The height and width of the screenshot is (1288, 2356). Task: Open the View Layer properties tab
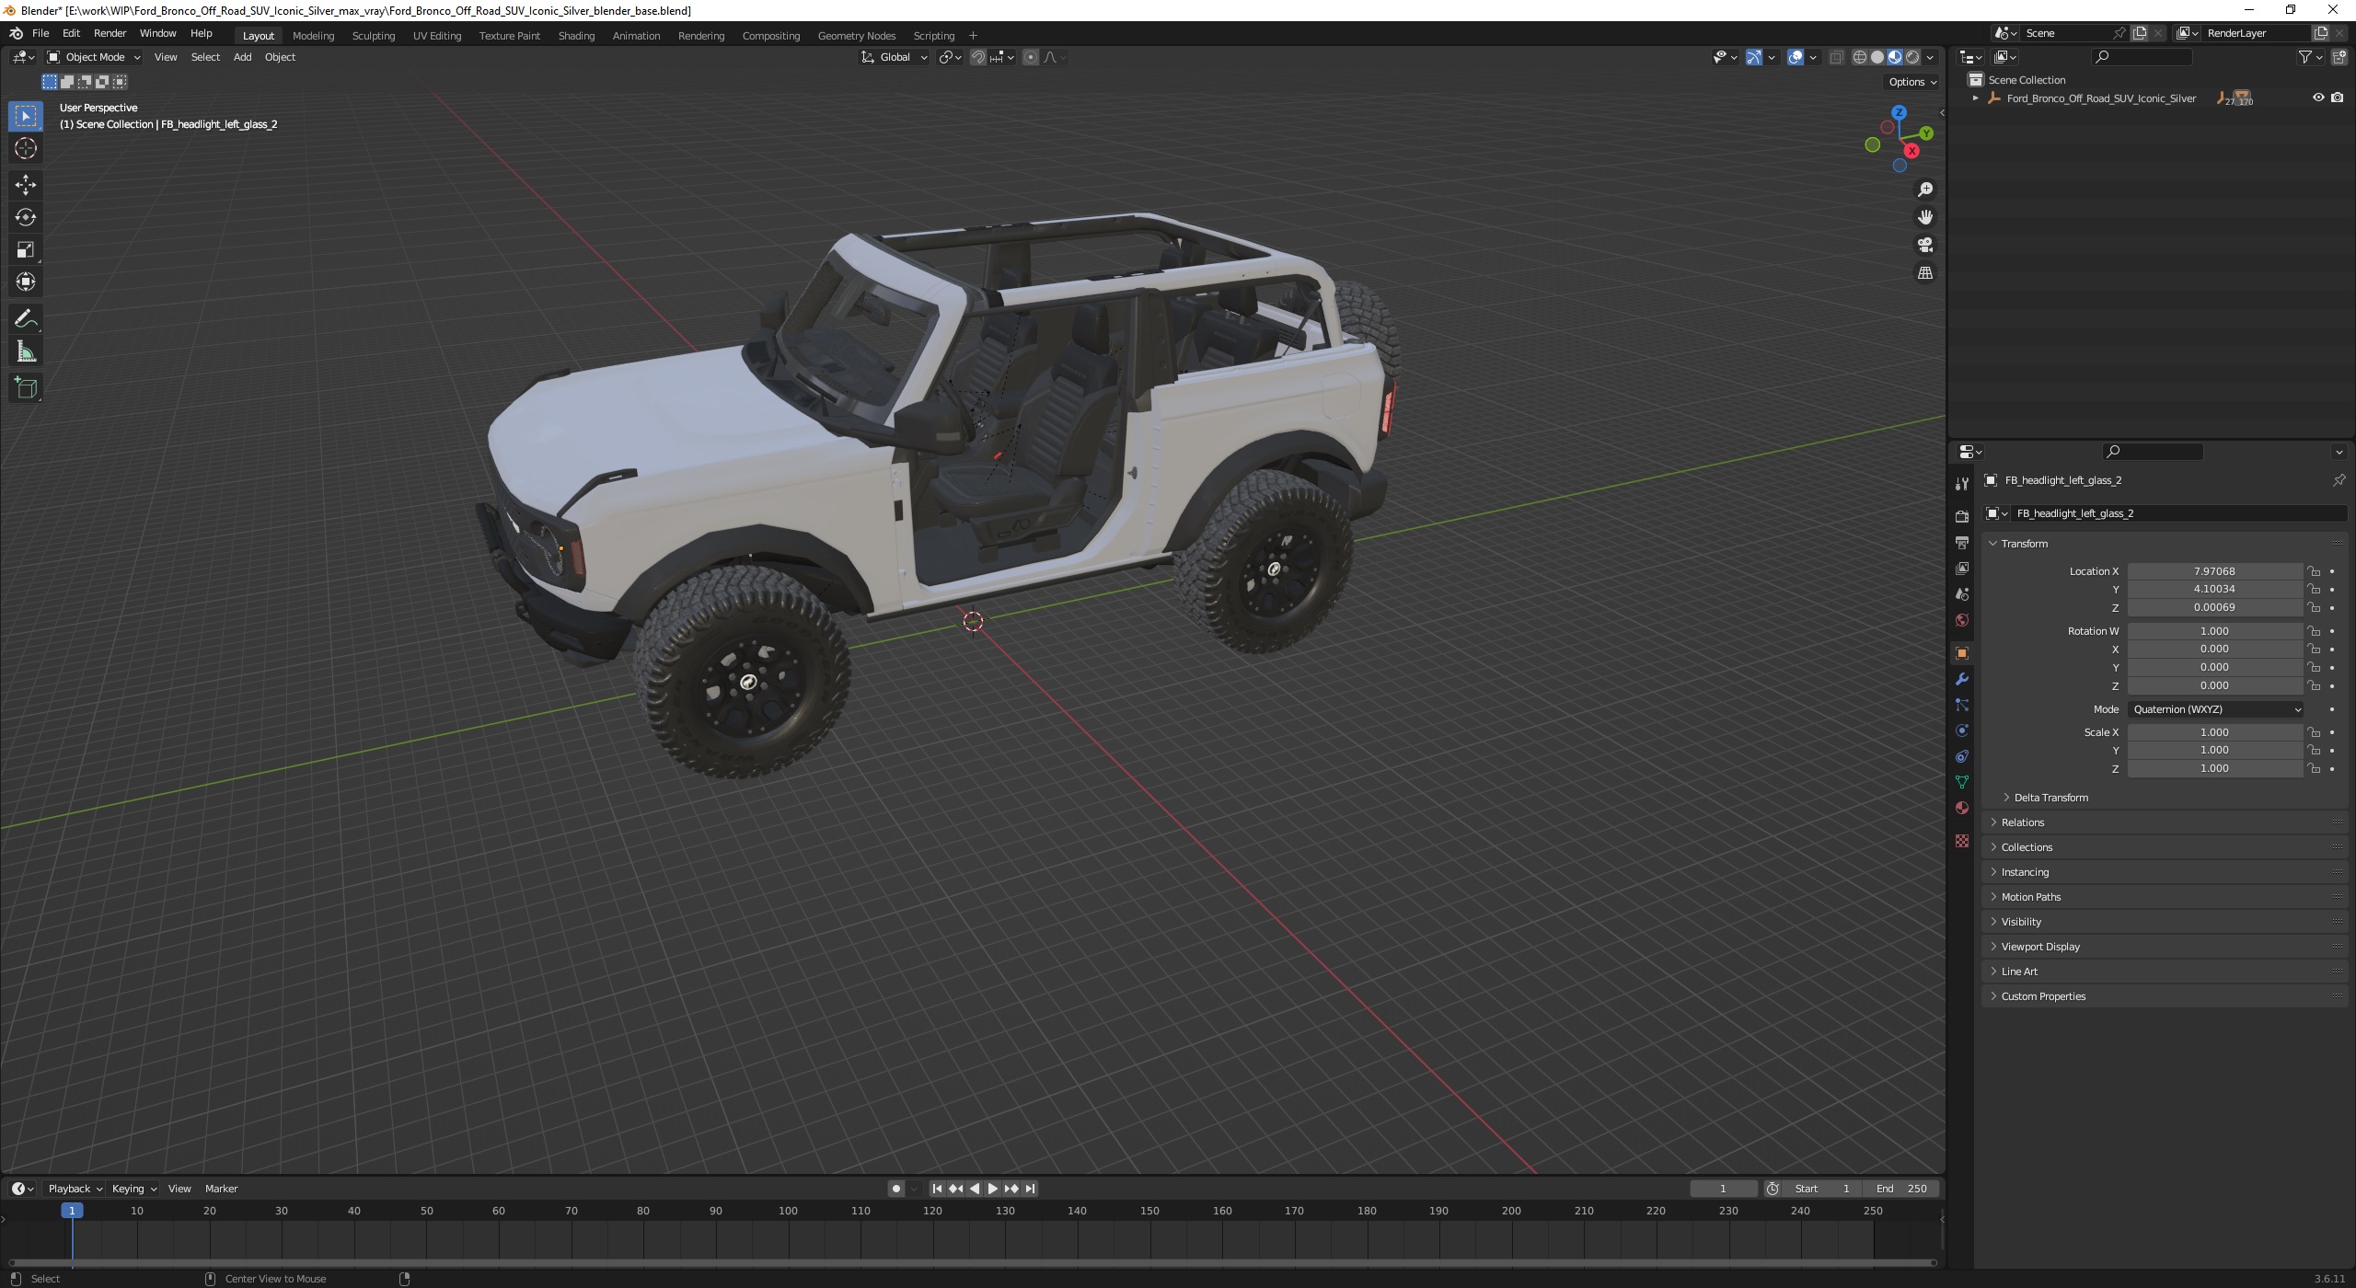click(x=1961, y=569)
